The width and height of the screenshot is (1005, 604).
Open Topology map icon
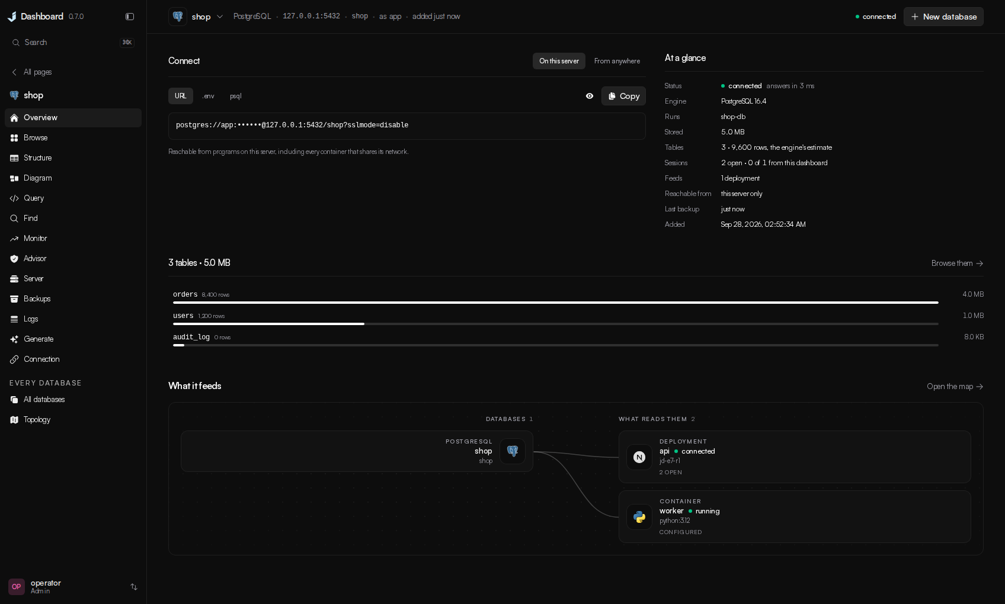tap(14, 420)
